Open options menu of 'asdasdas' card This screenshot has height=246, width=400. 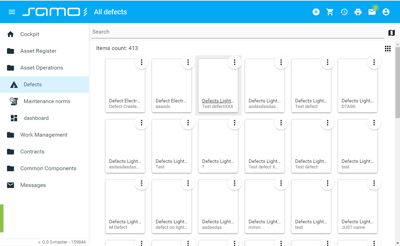click(x=234, y=183)
